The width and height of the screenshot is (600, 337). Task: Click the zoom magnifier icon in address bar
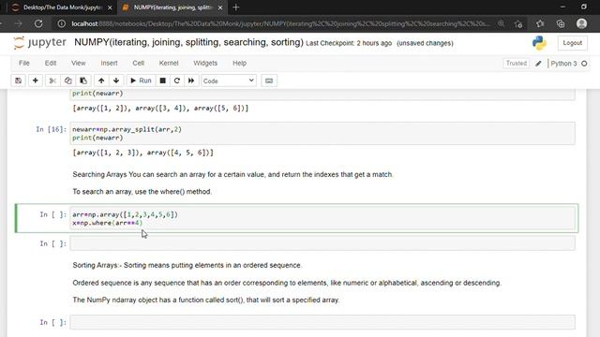click(501, 23)
